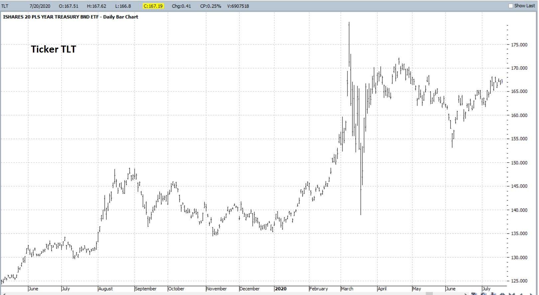
Task: Click the 160.000 price axis label
Action: click(x=519, y=115)
